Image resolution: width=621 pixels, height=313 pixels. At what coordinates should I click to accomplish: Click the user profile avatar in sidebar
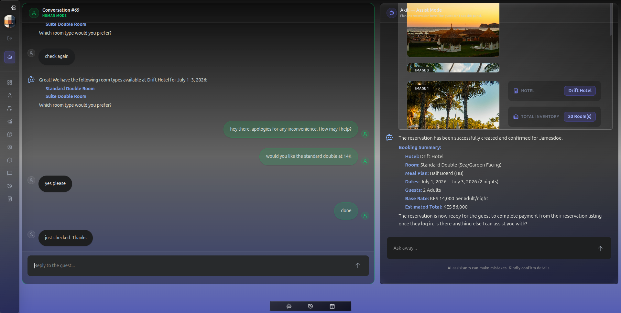(x=10, y=21)
